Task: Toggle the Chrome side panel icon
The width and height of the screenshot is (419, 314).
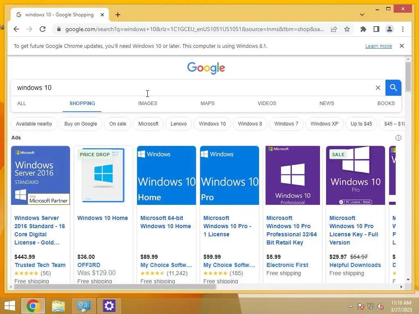Action: point(376,29)
